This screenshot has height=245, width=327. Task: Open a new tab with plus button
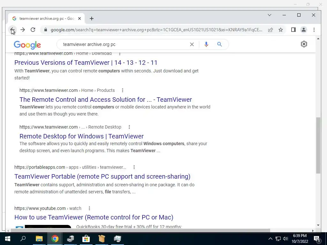click(x=92, y=19)
